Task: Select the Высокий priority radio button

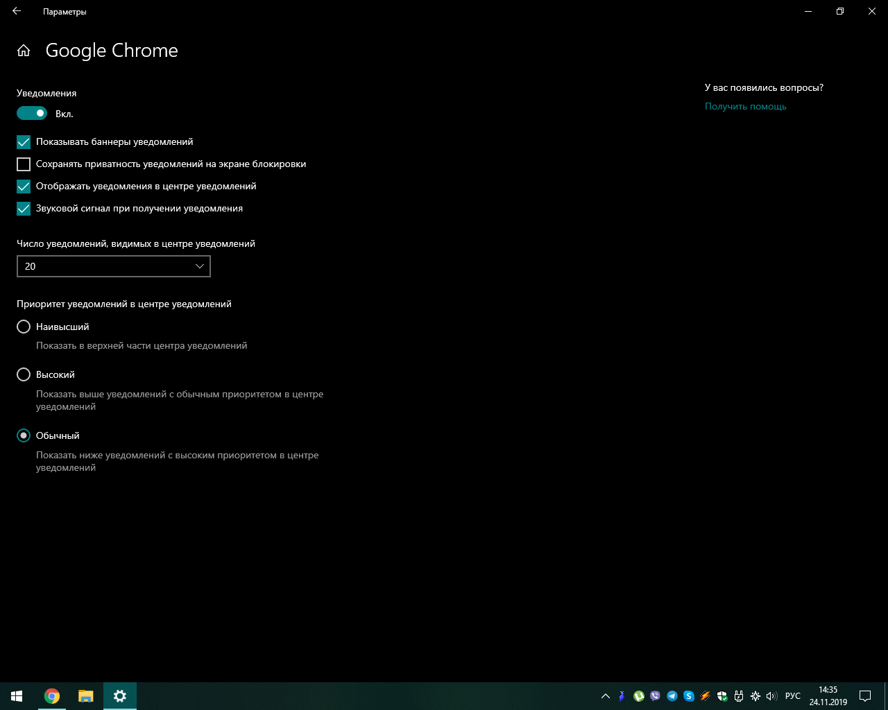Action: pyautogui.click(x=24, y=374)
